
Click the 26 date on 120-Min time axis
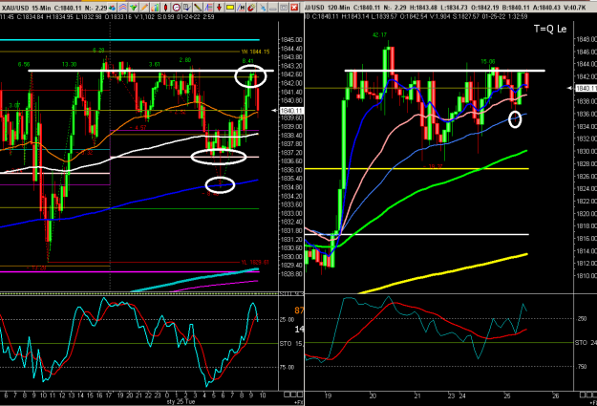point(556,396)
